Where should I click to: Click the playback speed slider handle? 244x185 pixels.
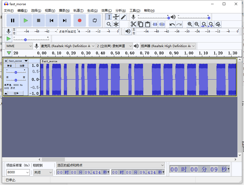(25, 40)
